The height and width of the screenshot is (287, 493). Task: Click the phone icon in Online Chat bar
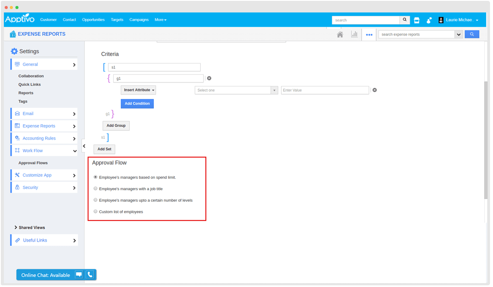(x=90, y=275)
